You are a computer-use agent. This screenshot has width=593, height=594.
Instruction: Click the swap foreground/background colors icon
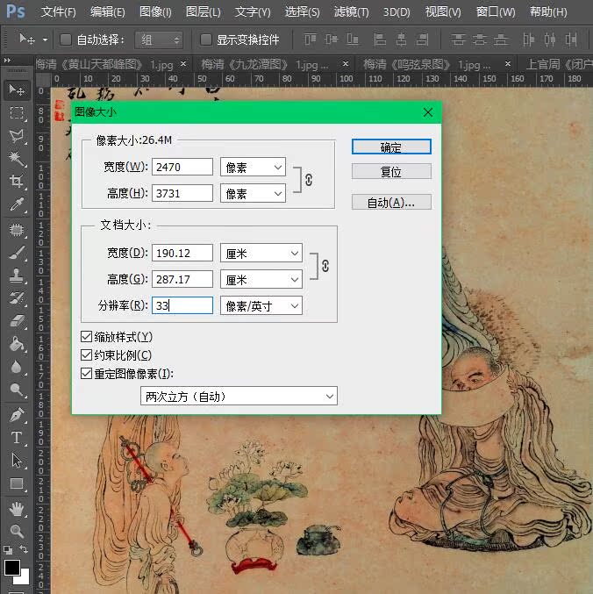24,549
